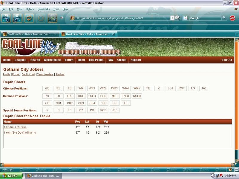Open the Marketplace navigation item
The height and width of the screenshot is (179, 239).
pos(52,60)
